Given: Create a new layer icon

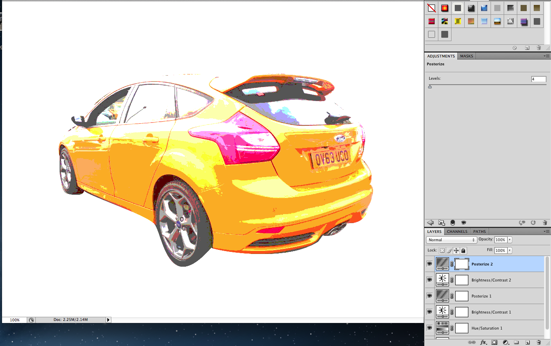Looking at the screenshot, I should click(x=528, y=342).
